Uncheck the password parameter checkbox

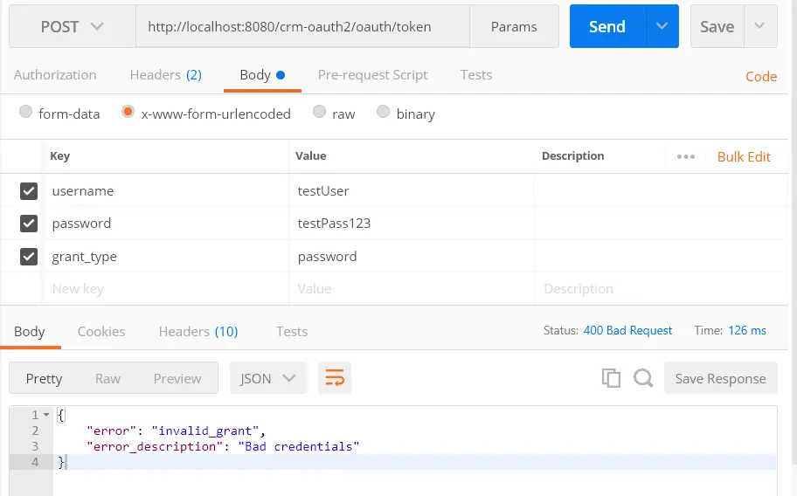click(x=29, y=224)
